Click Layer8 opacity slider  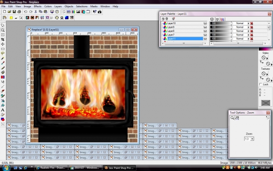[221, 31]
